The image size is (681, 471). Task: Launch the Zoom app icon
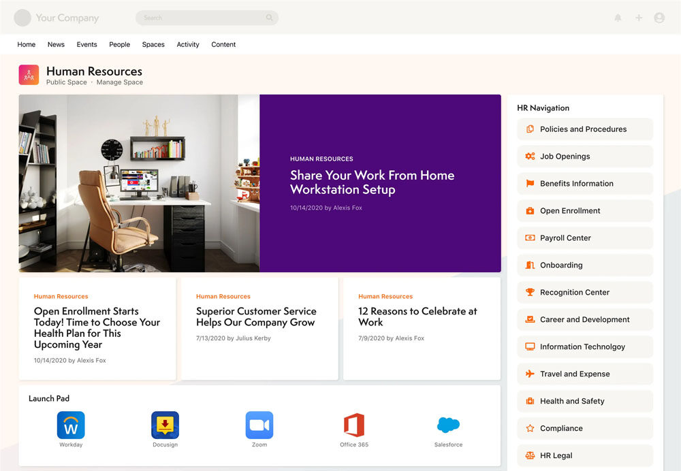pyautogui.click(x=259, y=425)
